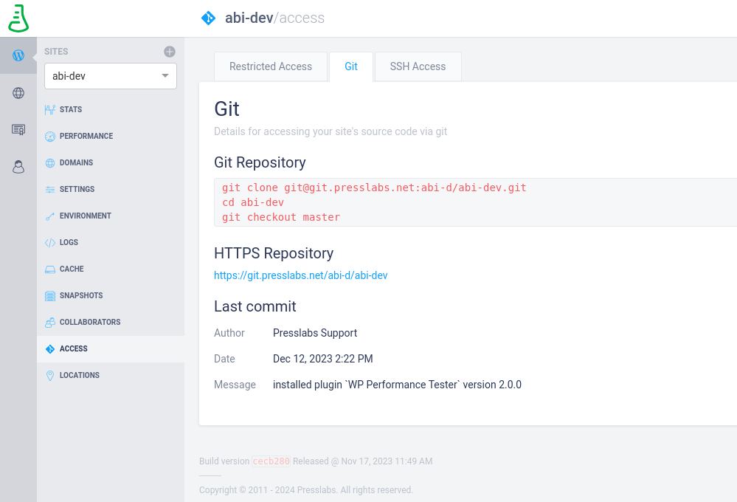
Task: Click the git clone command line
Action: [x=374, y=188]
